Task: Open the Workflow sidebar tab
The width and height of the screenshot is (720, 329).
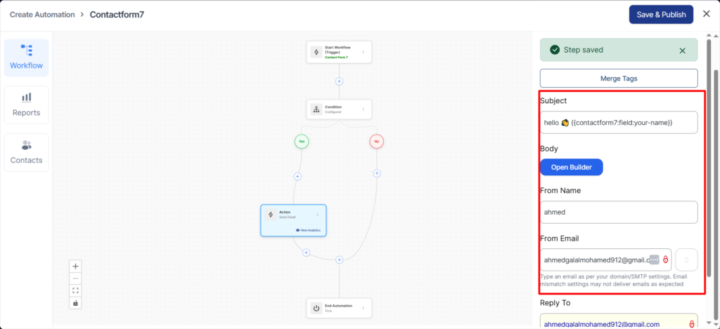Action: [26, 58]
